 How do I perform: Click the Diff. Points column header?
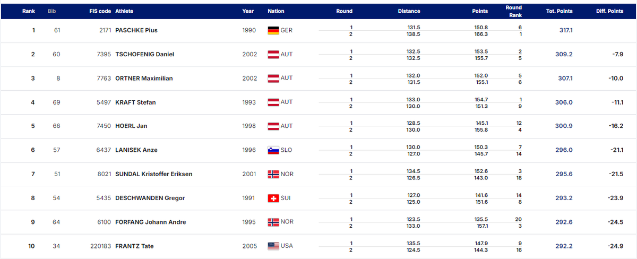[608, 11]
